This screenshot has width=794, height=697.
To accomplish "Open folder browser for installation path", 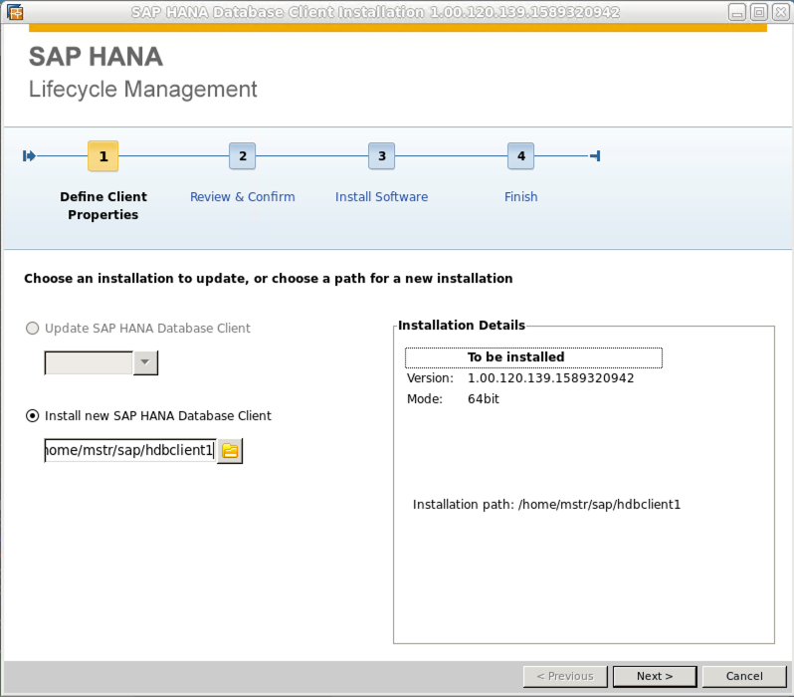I will click(x=230, y=451).
